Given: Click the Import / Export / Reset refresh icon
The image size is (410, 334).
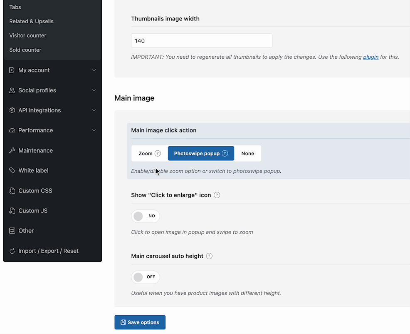Looking at the screenshot, I should point(12,251).
